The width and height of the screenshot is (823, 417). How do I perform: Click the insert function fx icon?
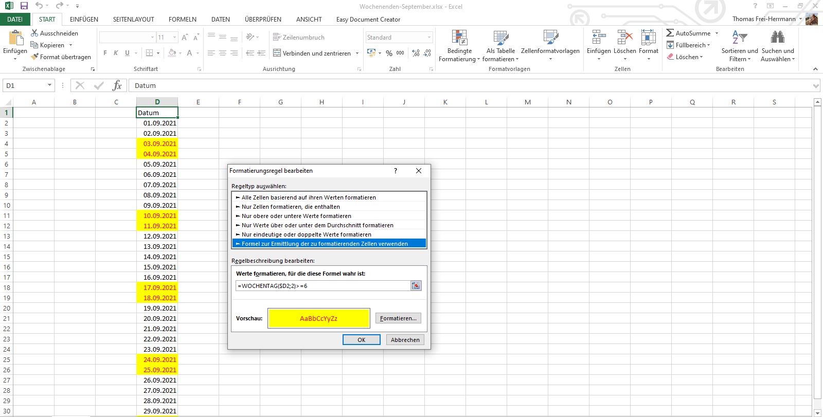117,85
